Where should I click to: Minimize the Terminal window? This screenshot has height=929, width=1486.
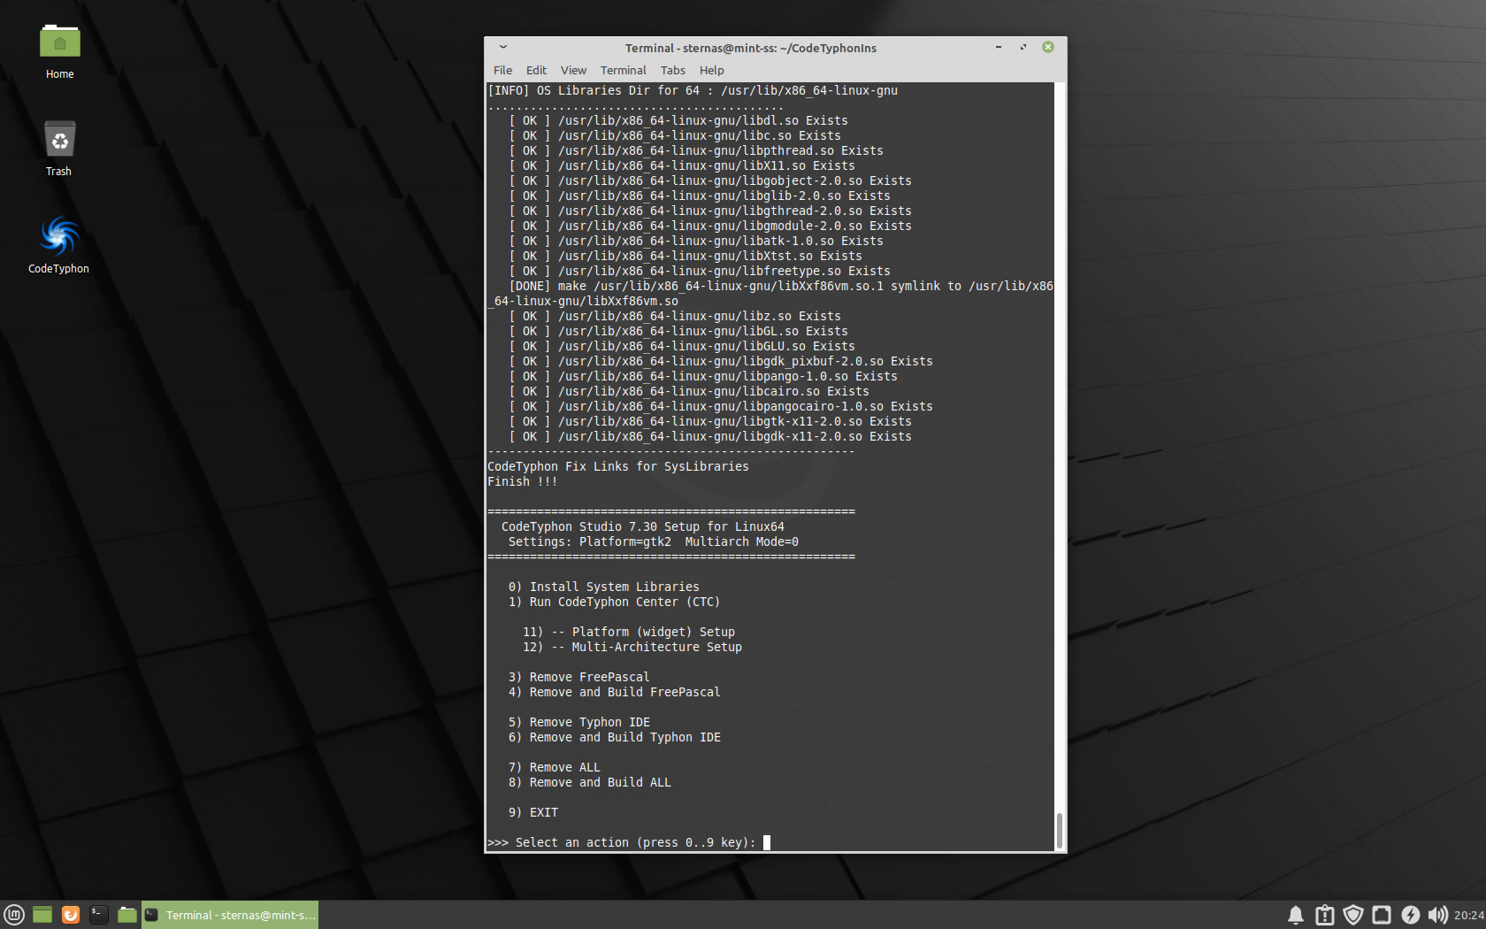(x=999, y=47)
